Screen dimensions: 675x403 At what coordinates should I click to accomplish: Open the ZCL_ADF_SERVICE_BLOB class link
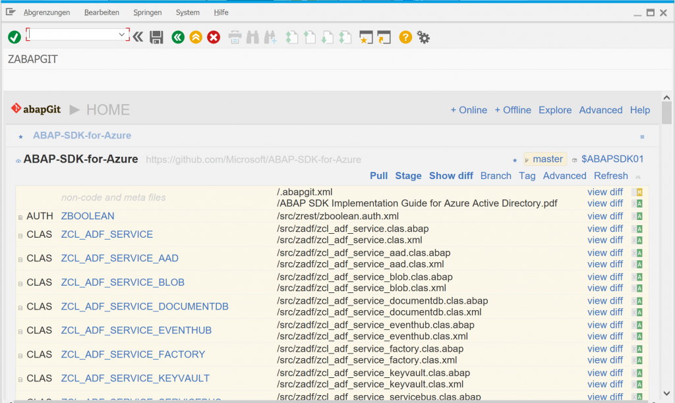(123, 282)
